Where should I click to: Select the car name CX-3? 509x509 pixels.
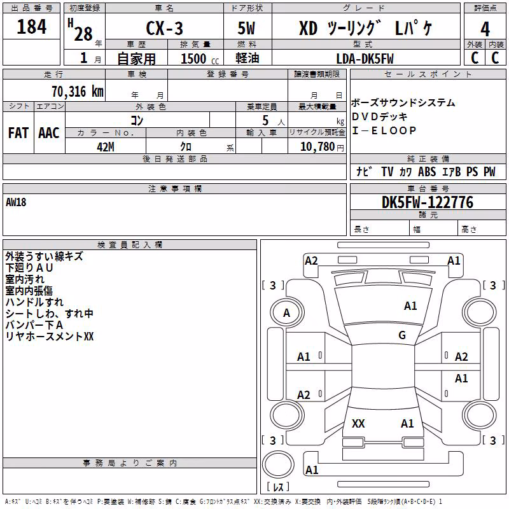(x=165, y=28)
